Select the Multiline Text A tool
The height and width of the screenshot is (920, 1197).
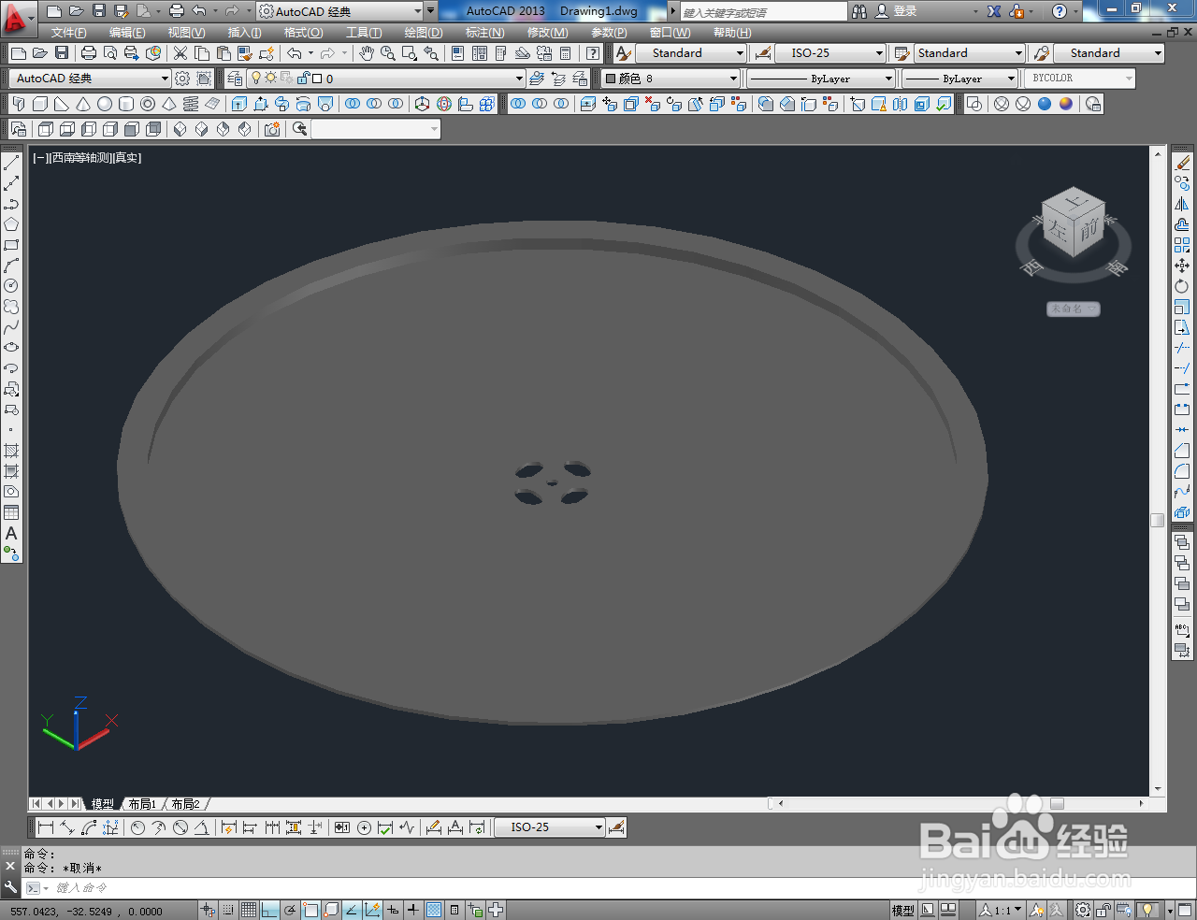[11, 533]
